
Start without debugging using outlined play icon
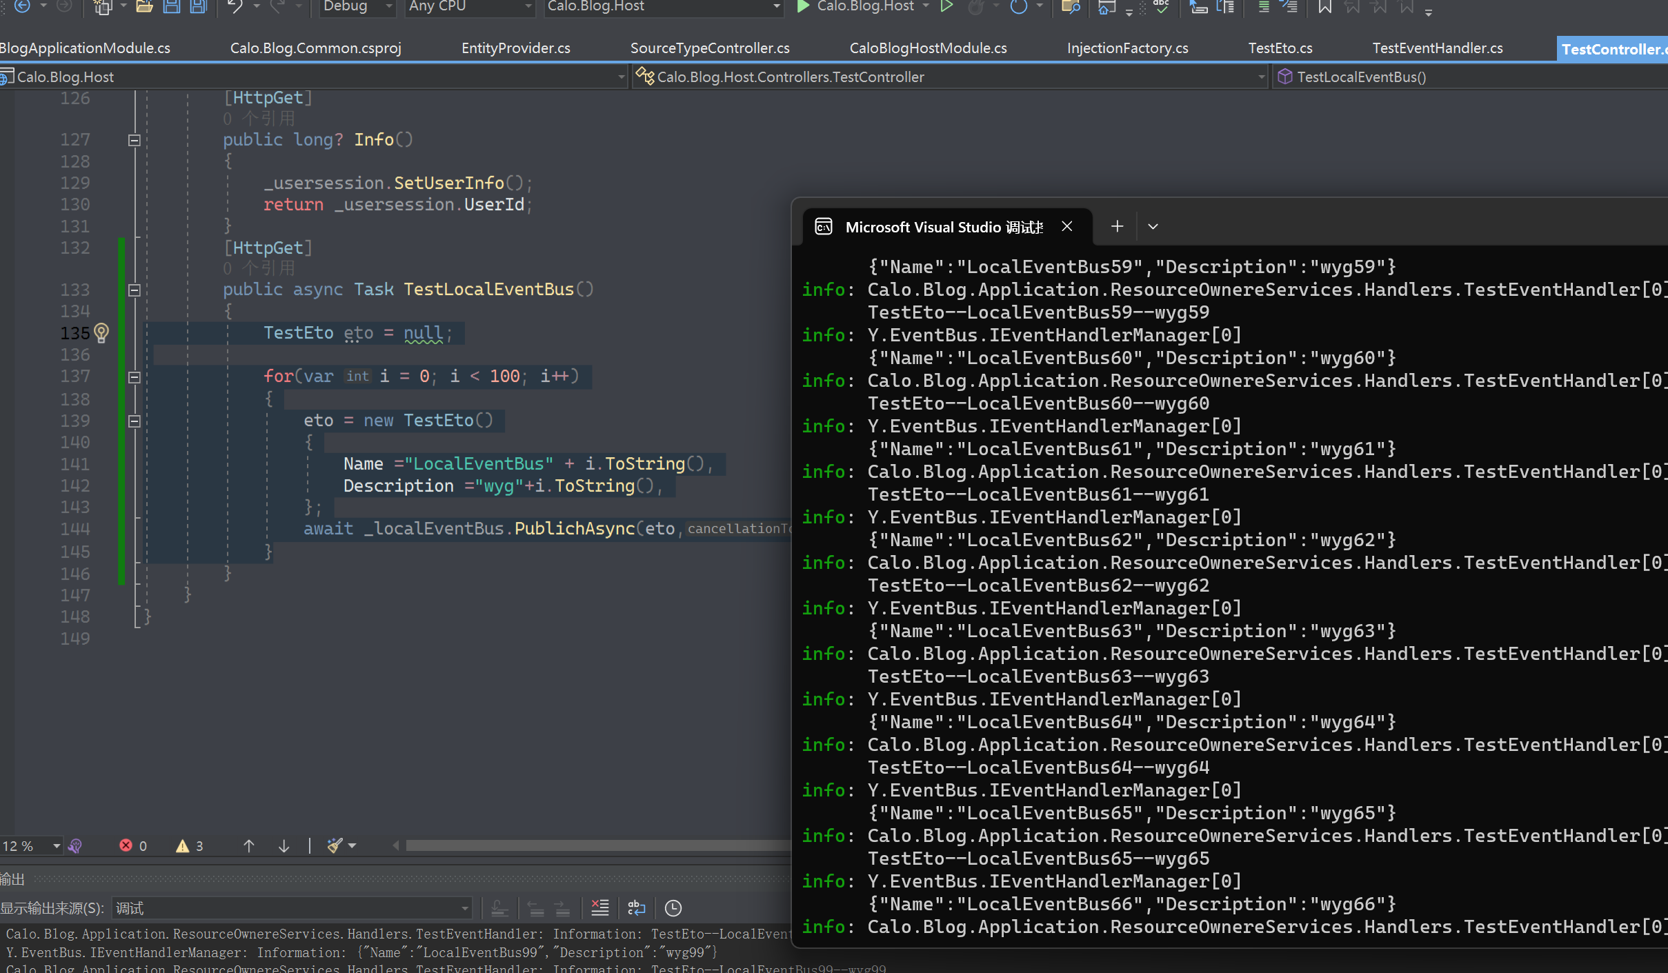(x=946, y=7)
